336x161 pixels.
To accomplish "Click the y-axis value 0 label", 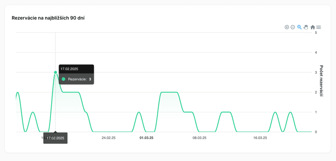I will click(316, 132).
